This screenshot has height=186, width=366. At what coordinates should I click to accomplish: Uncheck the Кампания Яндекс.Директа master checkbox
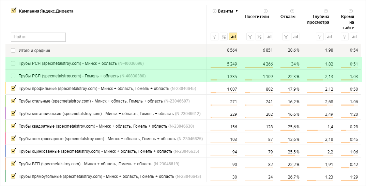click(14, 11)
